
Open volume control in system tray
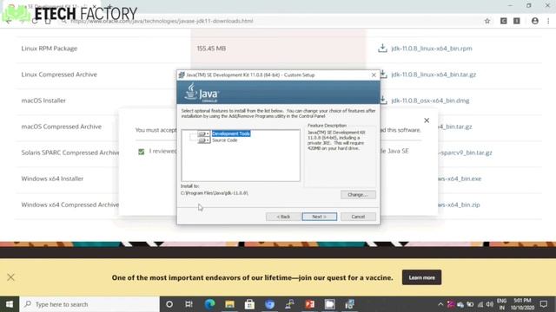[x=490, y=304]
